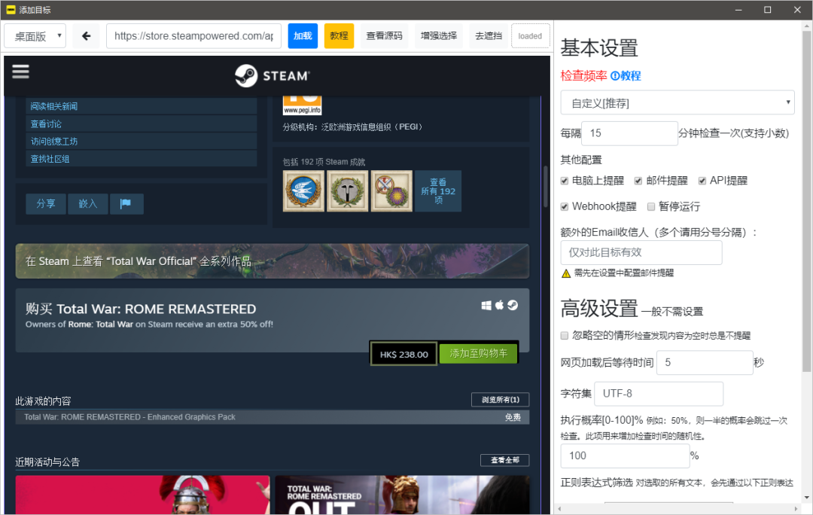Click the extra Email recipients field
This screenshot has width=813, height=515.
tap(641, 252)
